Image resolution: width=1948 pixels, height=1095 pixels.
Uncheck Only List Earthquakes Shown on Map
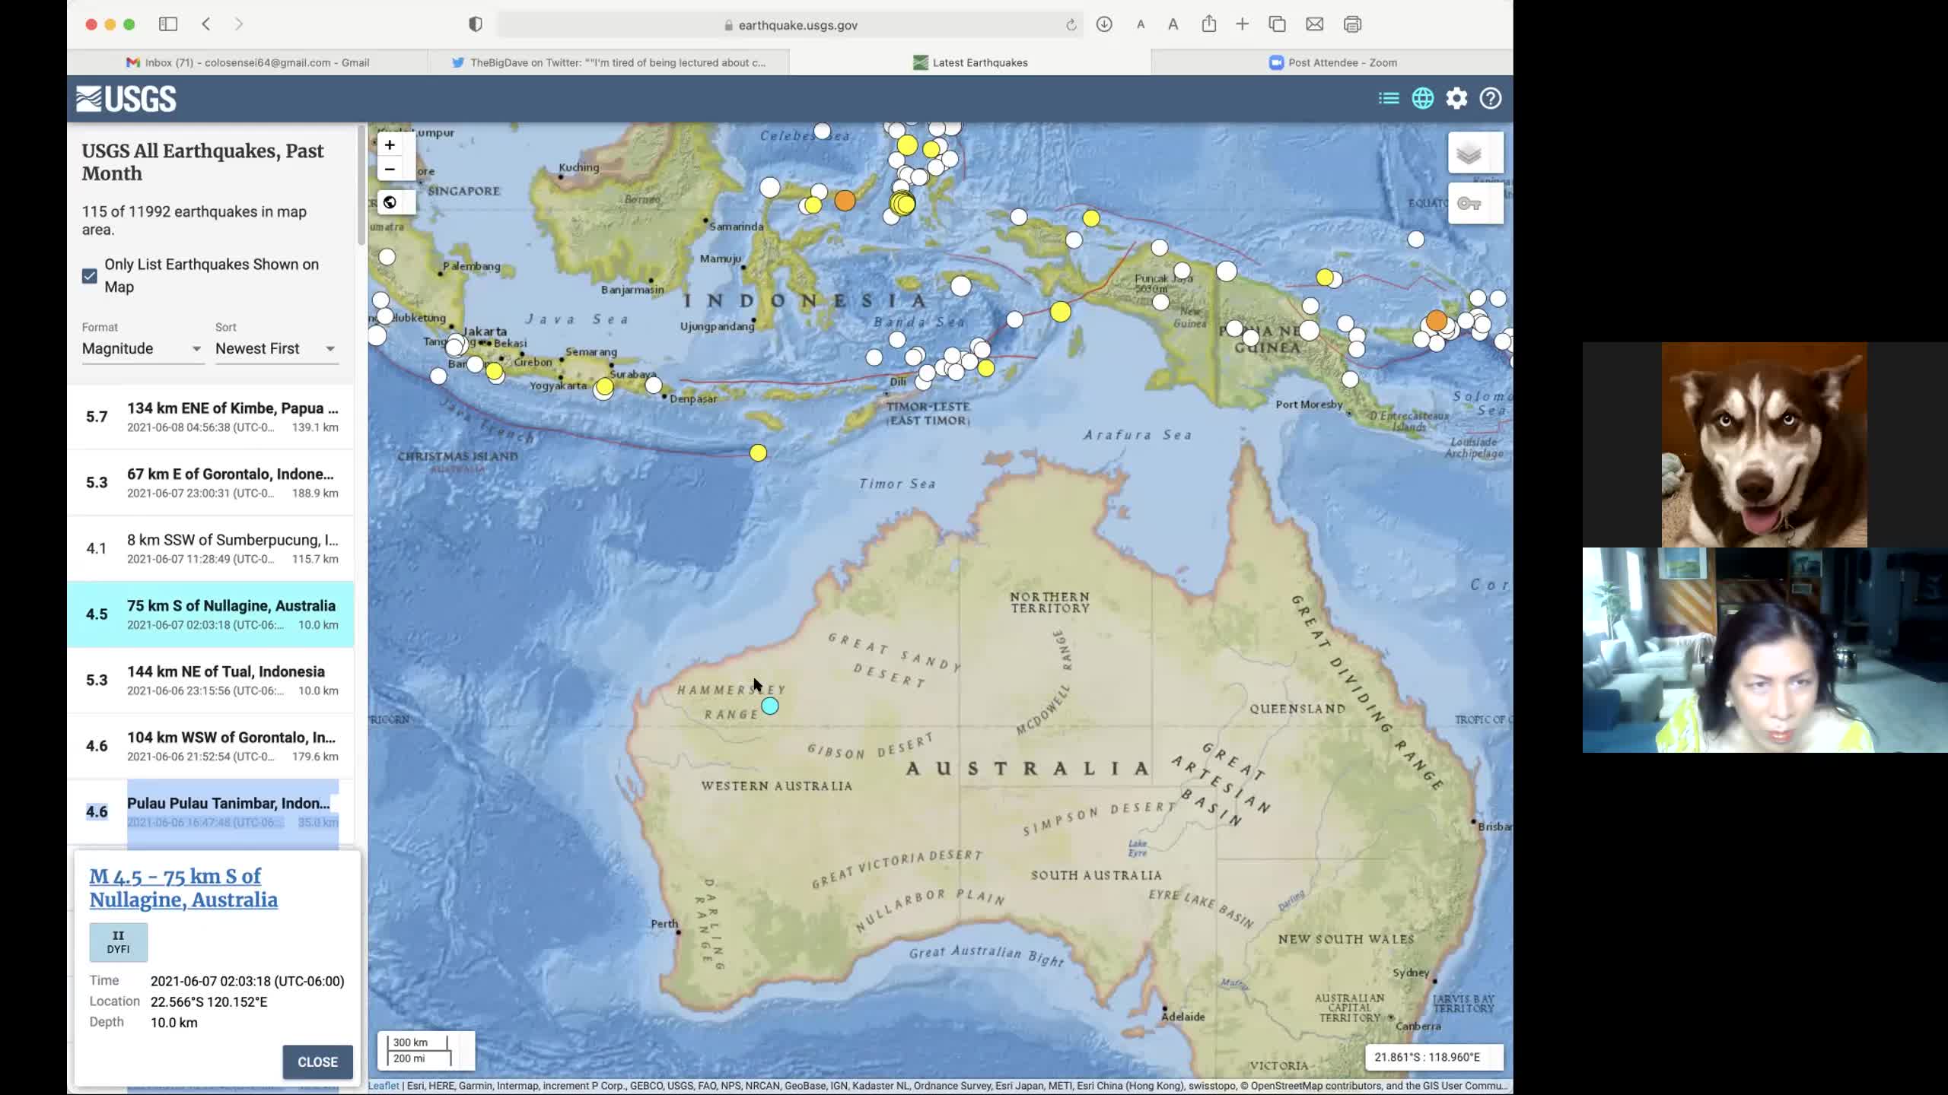click(90, 275)
